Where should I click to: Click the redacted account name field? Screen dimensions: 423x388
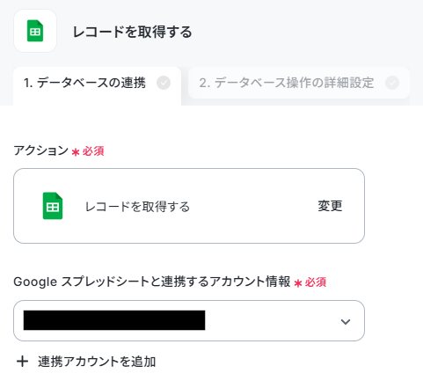pos(114,320)
